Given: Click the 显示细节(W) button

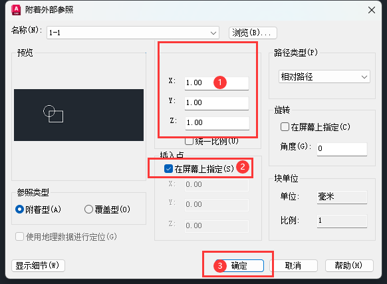Looking at the screenshot, I should pyautogui.click(x=38, y=266).
